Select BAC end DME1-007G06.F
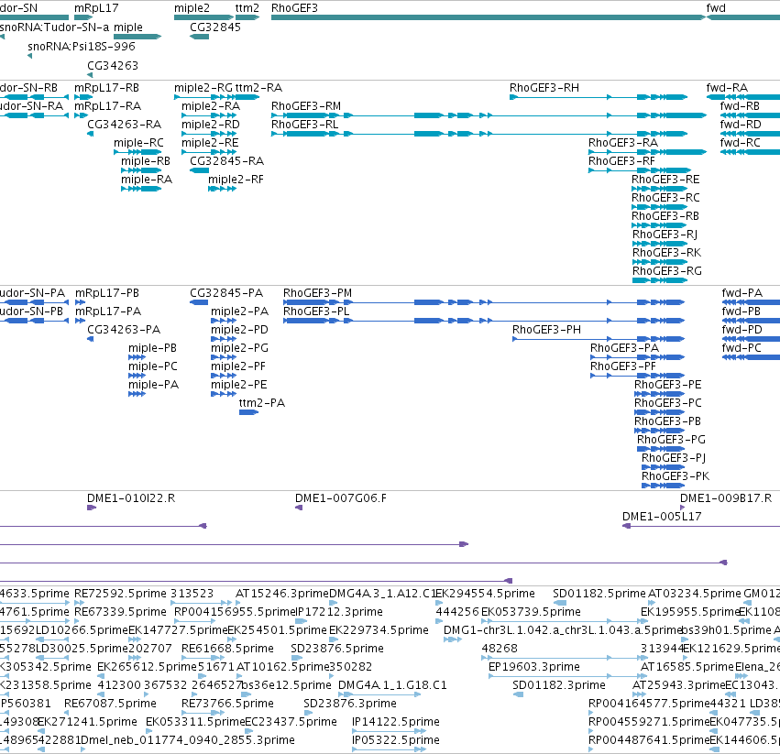 [x=299, y=508]
